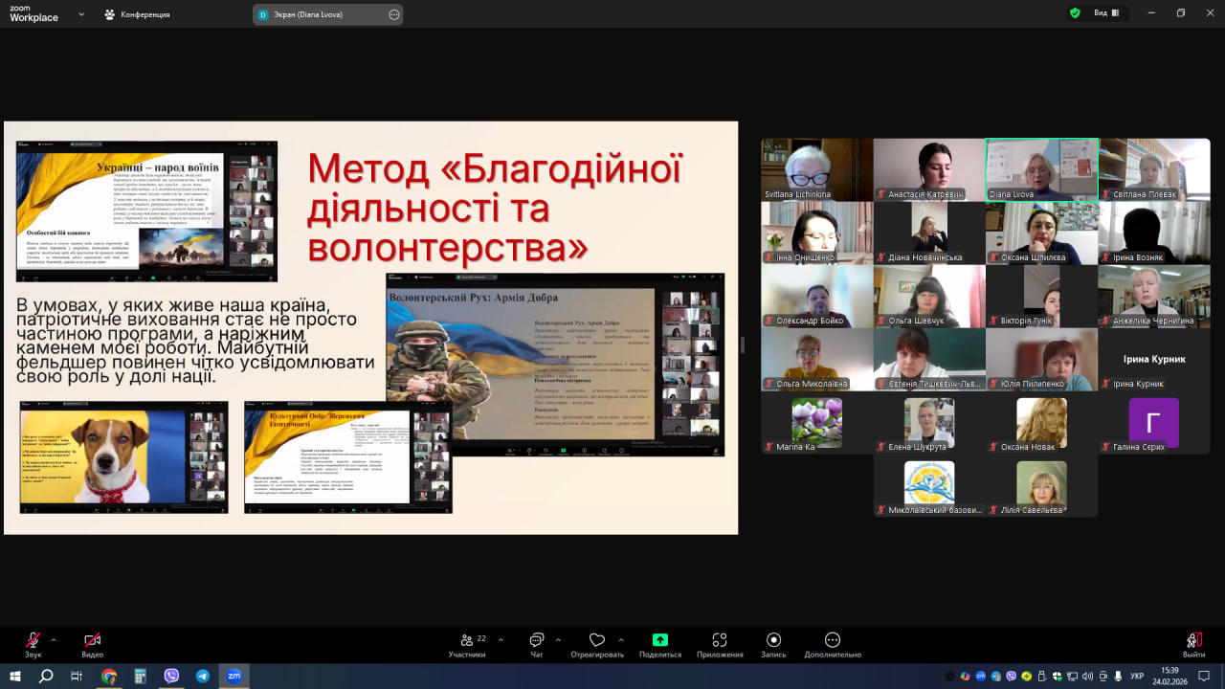Expand the audio options arrow beside Звук

(54, 639)
